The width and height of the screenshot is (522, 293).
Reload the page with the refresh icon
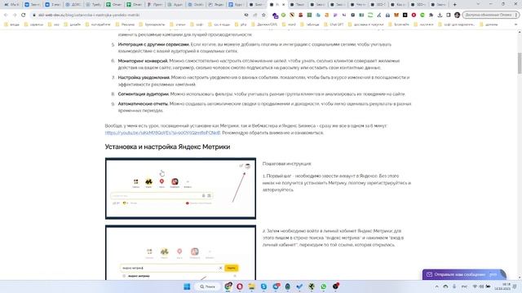[24, 15]
